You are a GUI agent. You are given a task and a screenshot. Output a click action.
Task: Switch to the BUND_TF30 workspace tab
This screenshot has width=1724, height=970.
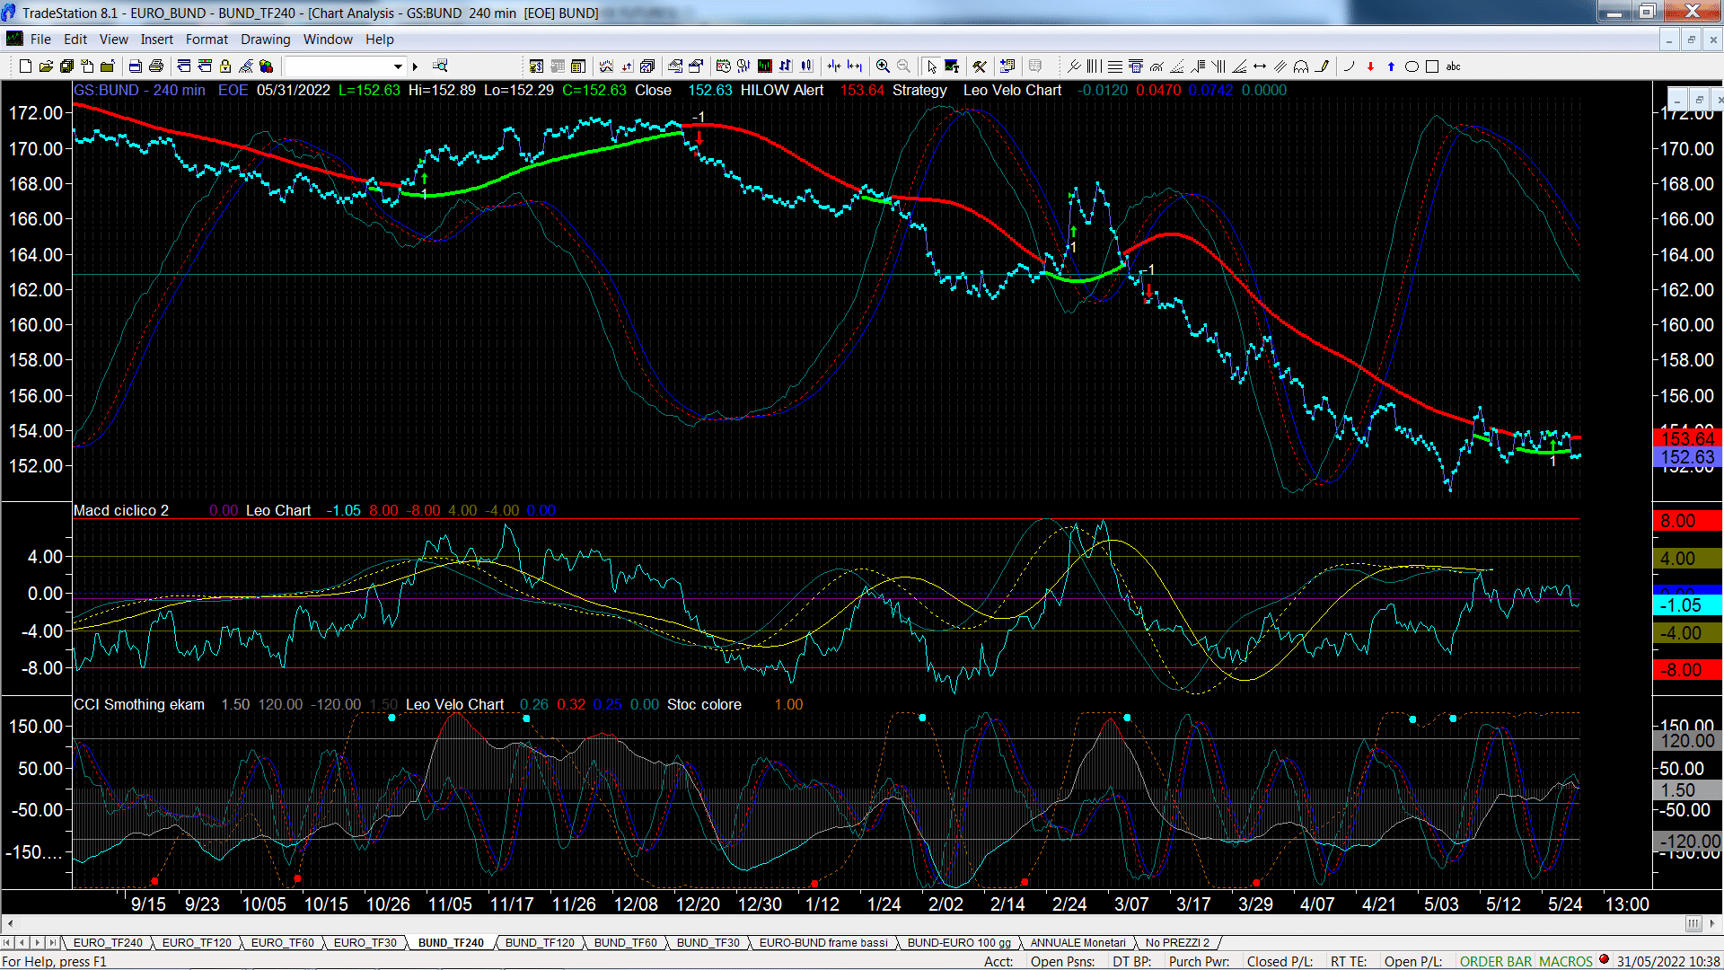(708, 943)
